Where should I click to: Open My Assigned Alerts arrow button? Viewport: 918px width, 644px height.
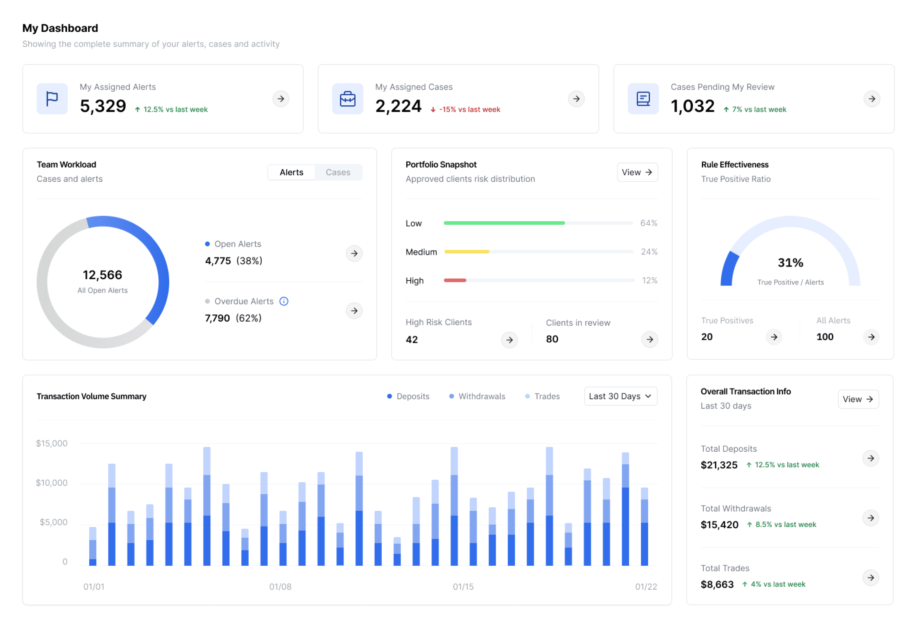tap(281, 99)
